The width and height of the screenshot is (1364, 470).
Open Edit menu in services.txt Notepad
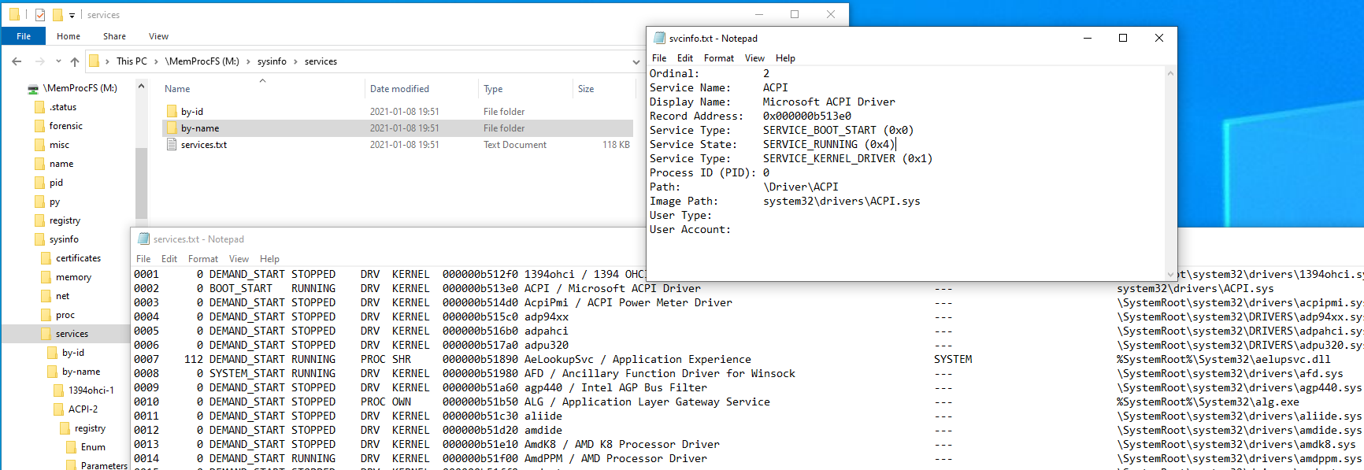coord(169,259)
